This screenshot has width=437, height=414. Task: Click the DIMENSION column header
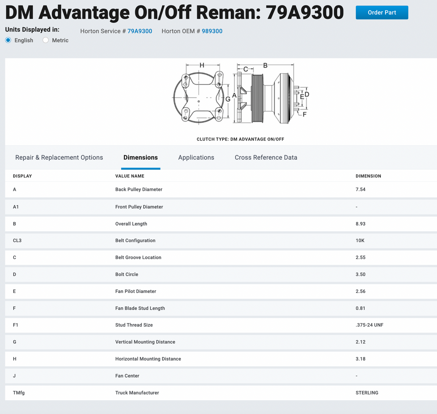[x=368, y=176]
